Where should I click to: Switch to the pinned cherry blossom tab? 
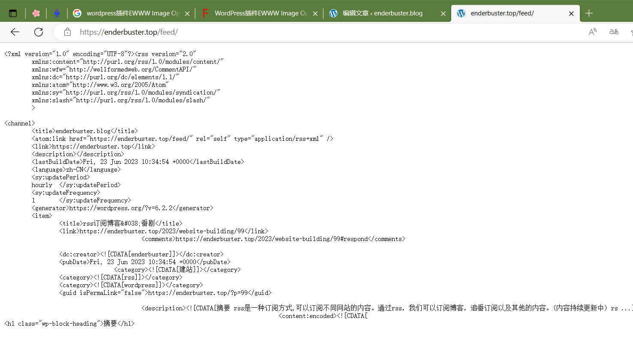pyautogui.click(x=36, y=13)
